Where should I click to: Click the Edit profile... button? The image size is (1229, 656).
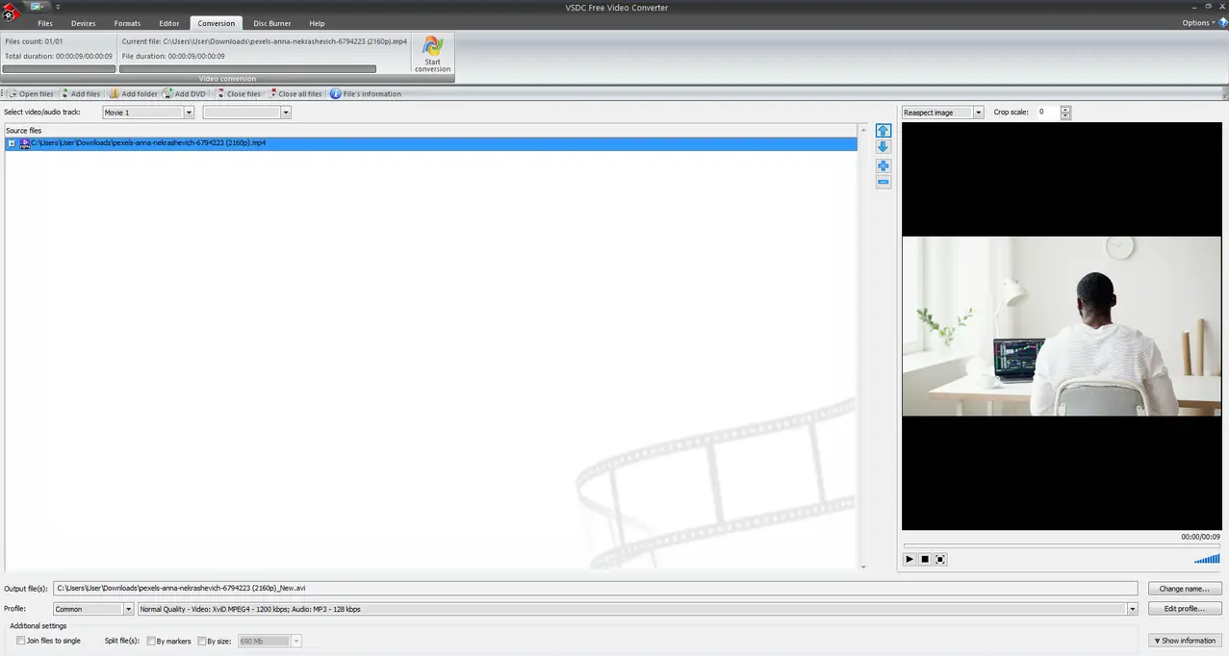pyautogui.click(x=1184, y=609)
